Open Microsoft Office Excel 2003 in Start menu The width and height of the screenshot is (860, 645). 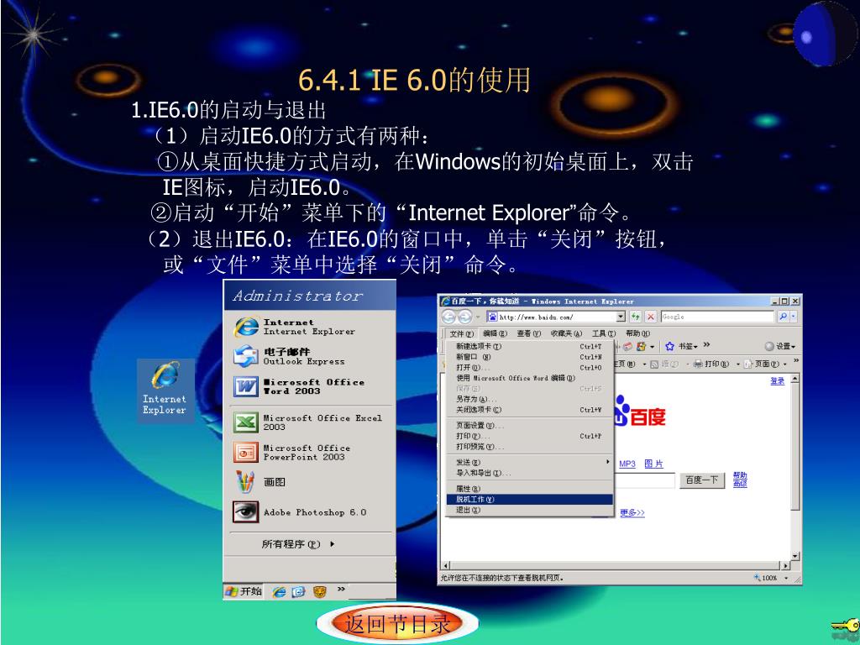point(310,422)
